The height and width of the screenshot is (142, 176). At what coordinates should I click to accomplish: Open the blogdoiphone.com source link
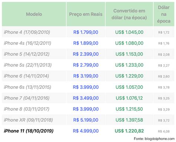(160, 139)
